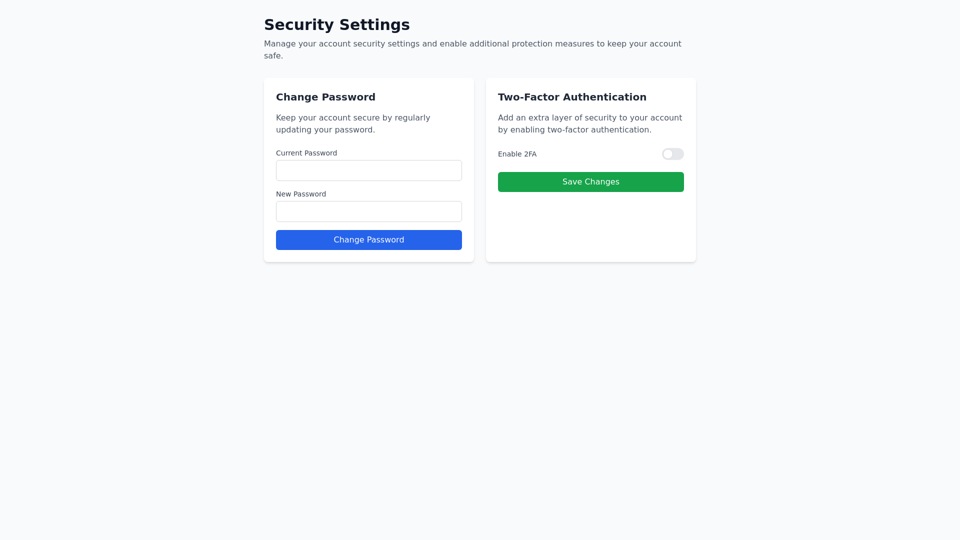Click "updating your password." in the card description

coord(325,130)
